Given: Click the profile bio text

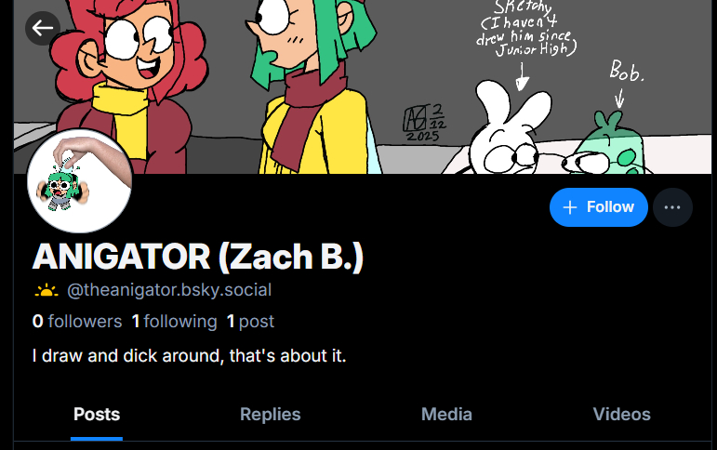Looking at the screenshot, I should pyautogui.click(x=189, y=356).
